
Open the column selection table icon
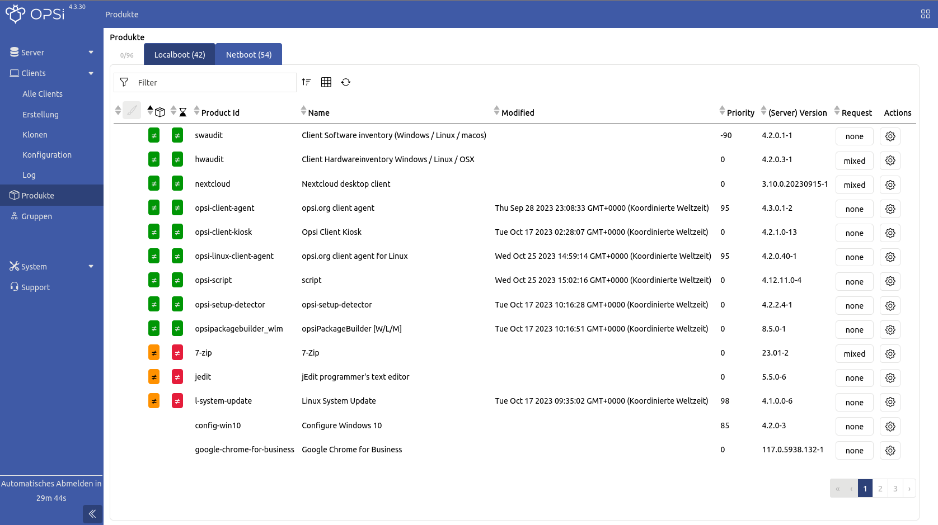coord(326,82)
